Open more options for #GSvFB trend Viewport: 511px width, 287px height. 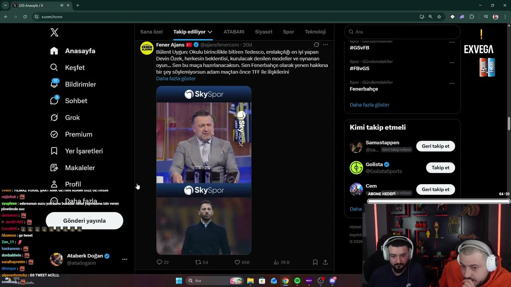coord(452,42)
